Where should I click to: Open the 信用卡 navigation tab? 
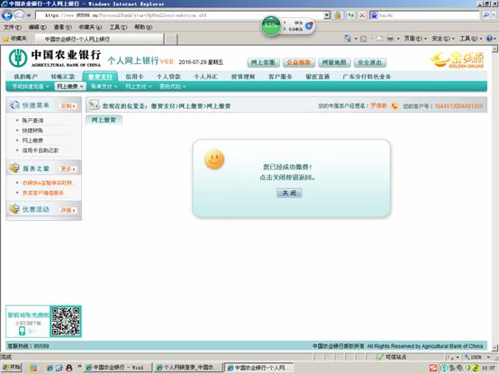click(x=134, y=77)
